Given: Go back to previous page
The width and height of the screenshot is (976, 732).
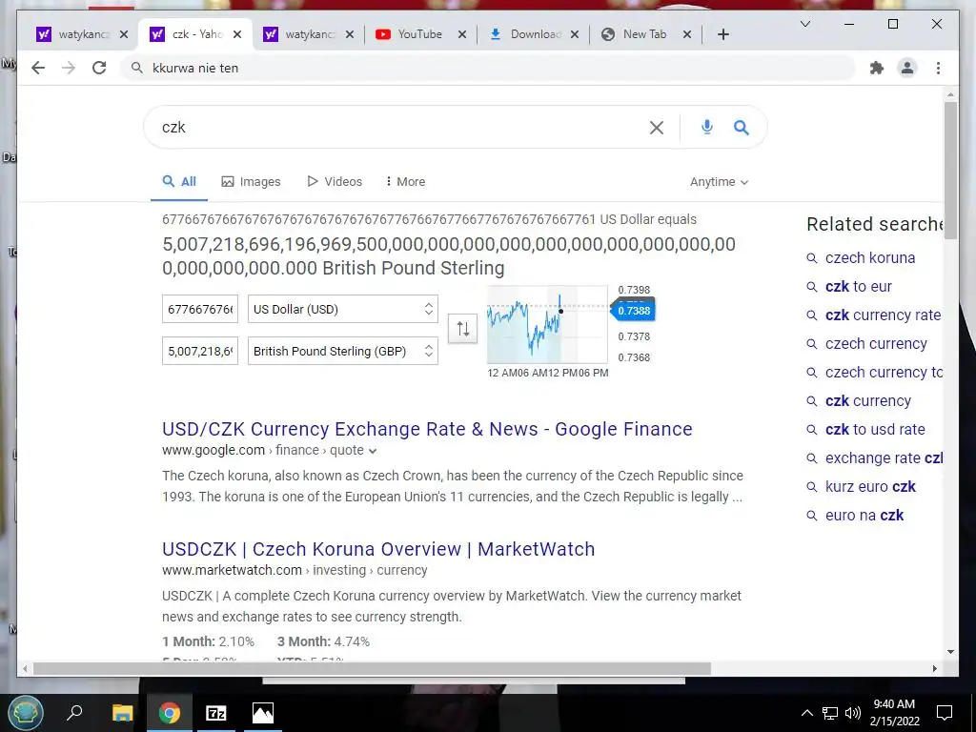Looking at the screenshot, I should pyautogui.click(x=38, y=68).
